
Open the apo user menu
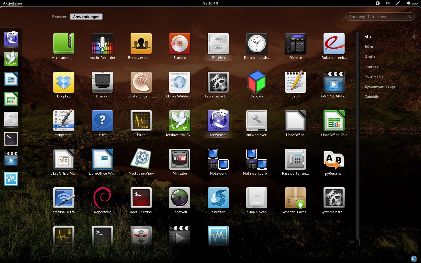pyautogui.click(x=412, y=3)
